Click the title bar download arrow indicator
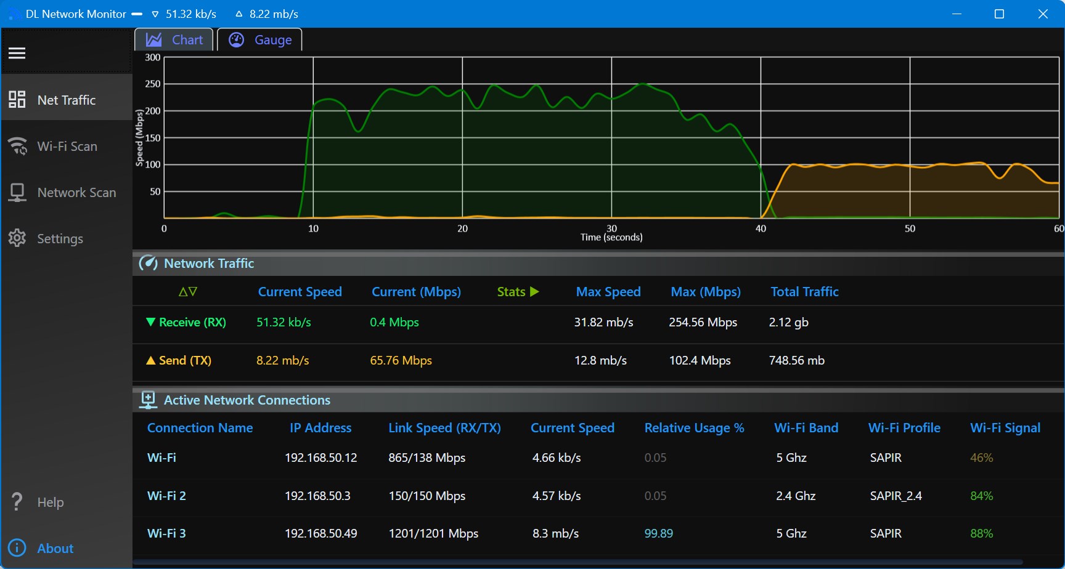 pos(155,14)
